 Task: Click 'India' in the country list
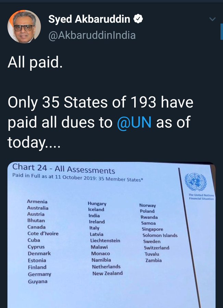[x=94, y=216]
